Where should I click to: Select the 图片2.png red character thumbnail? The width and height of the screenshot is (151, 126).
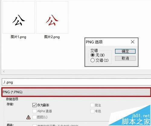(x=52, y=17)
